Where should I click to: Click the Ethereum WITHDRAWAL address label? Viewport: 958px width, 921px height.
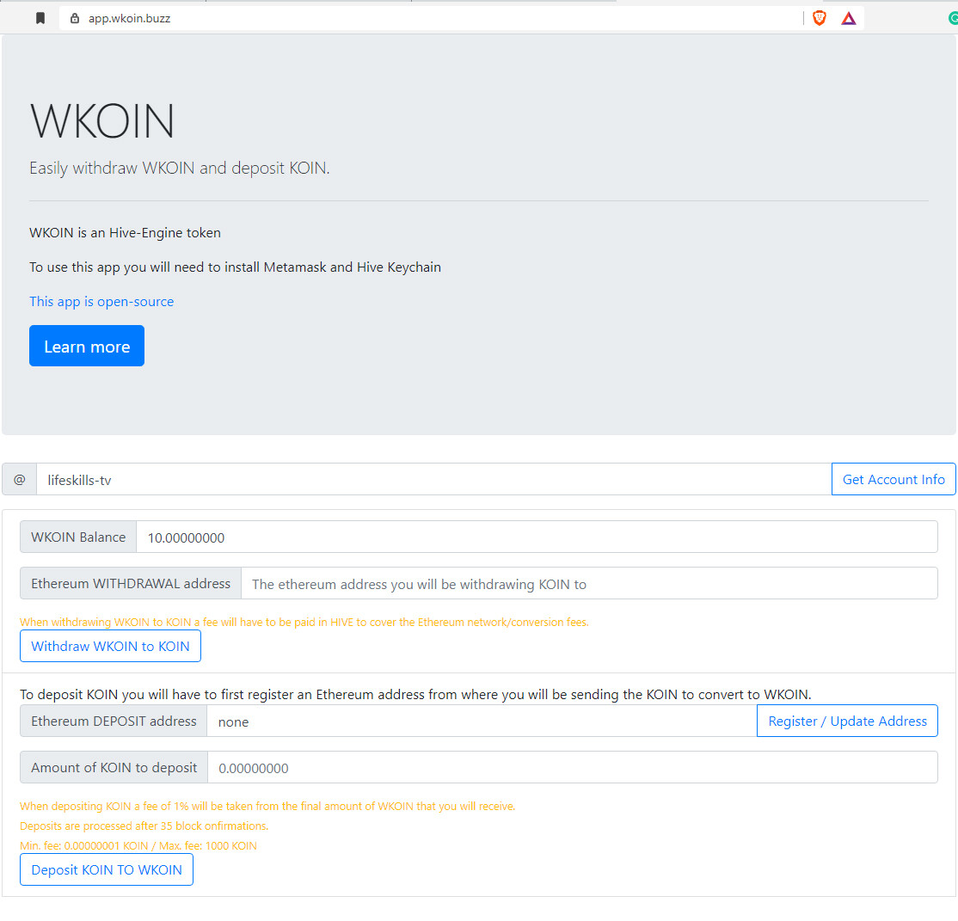(131, 584)
